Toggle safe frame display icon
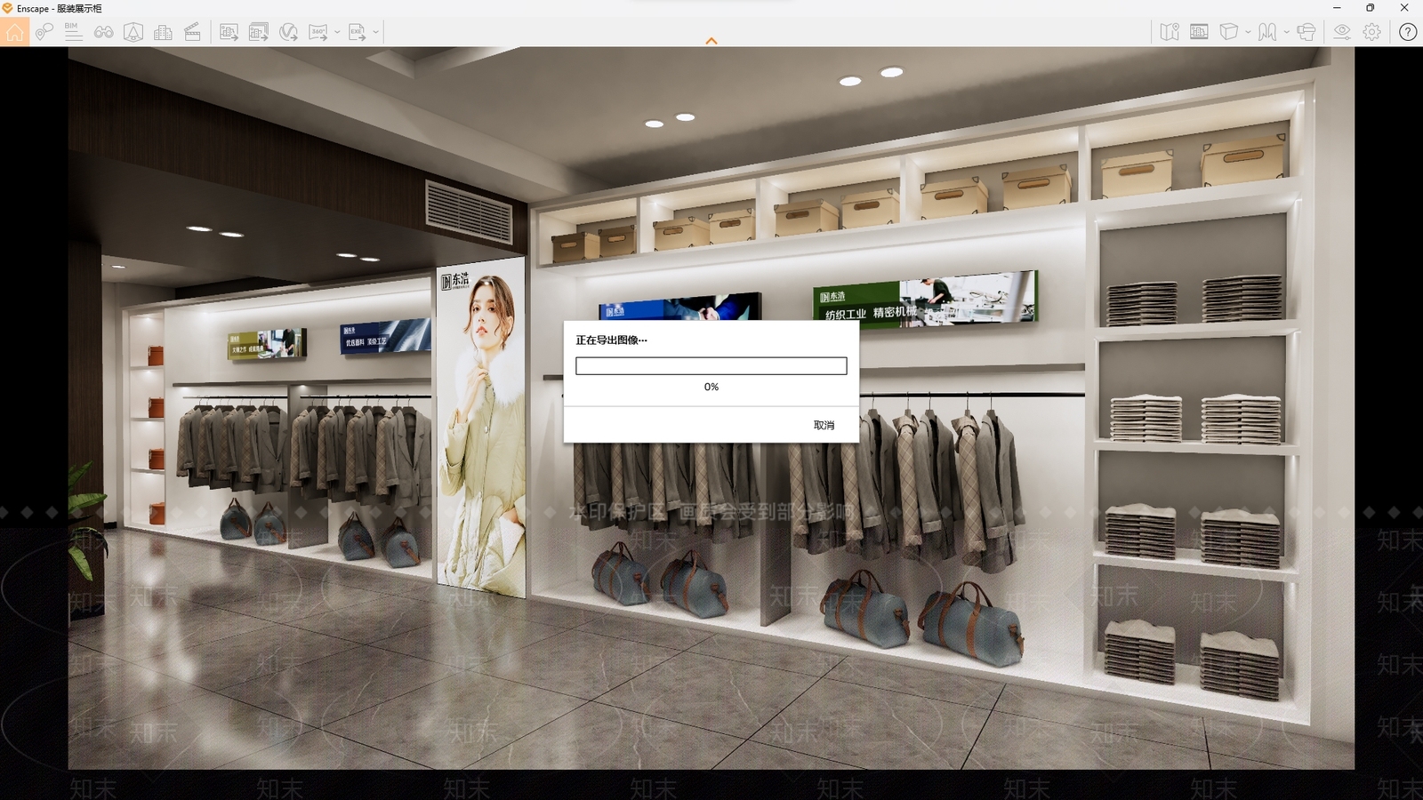This screenshot has height=800, width=1423. click(x=1199, y=32)
